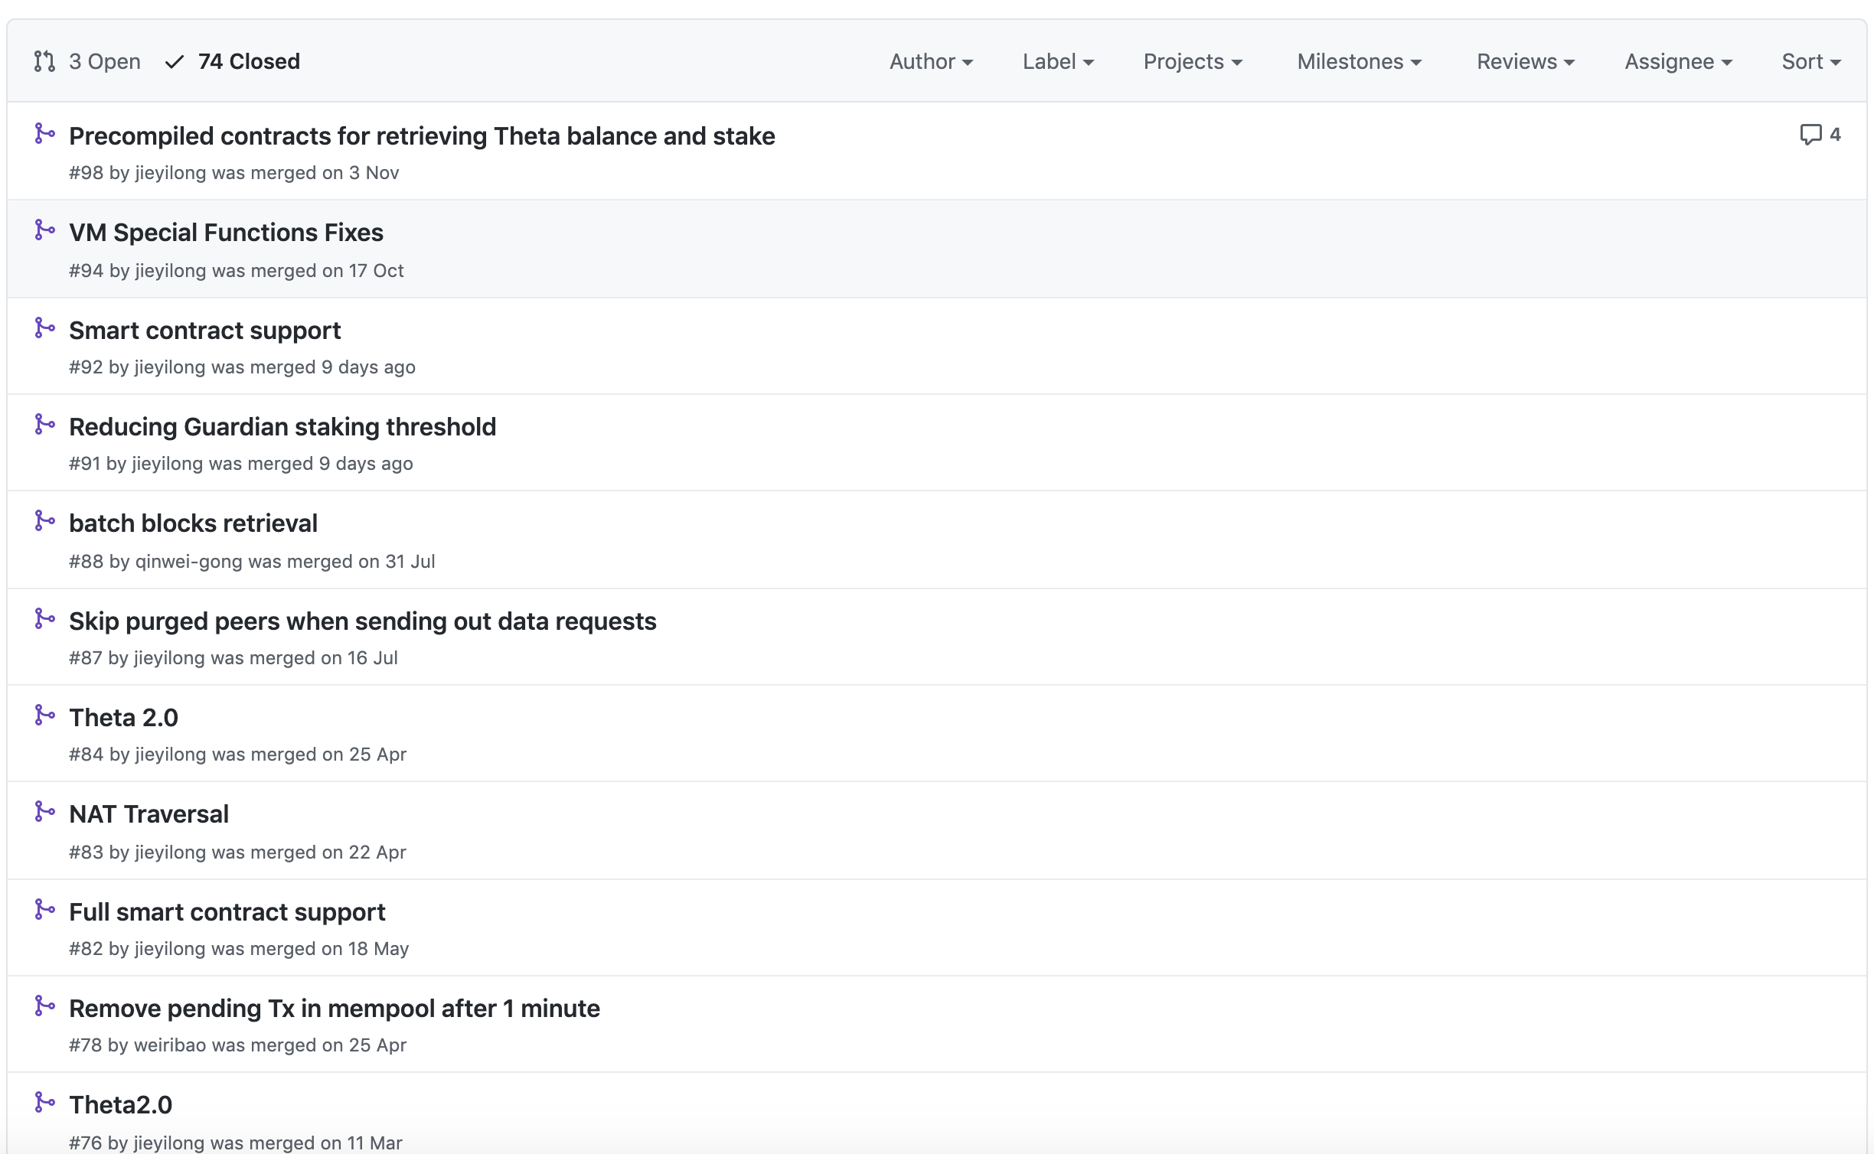Open the Assignee filter dropdown
The image size is (1874, 1154).
pyautogui.click(x=1677, y=61)
